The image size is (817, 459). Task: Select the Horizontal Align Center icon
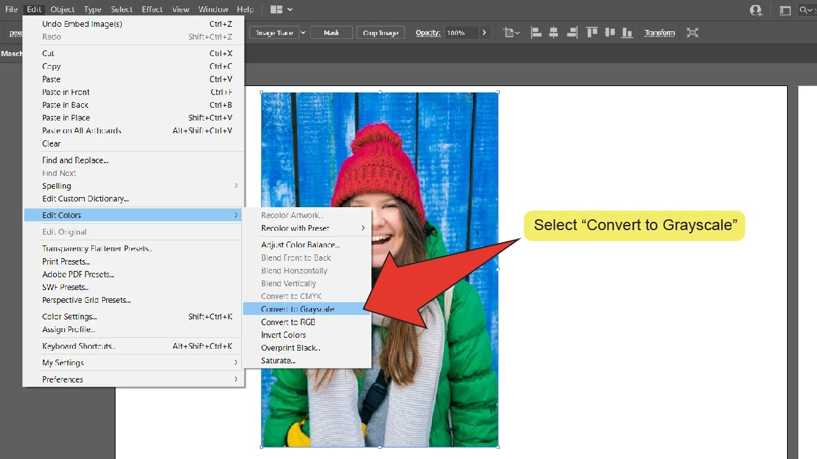click(554, 32)
